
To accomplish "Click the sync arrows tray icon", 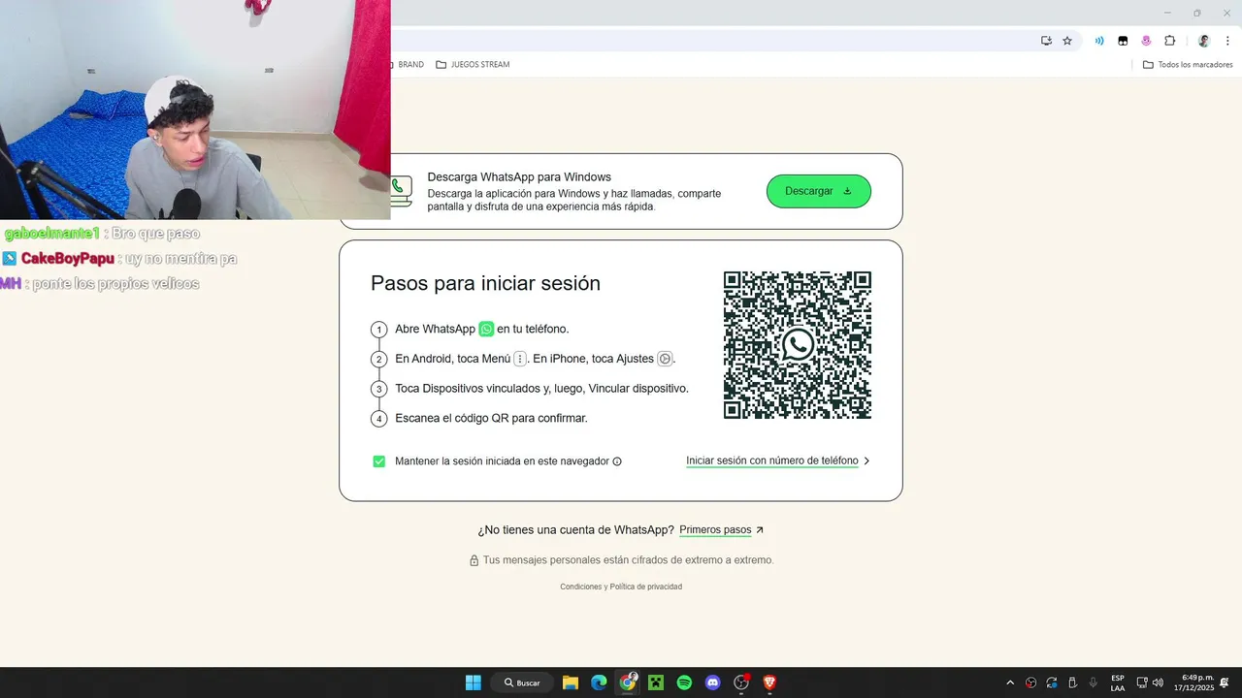I will 1052,682.
